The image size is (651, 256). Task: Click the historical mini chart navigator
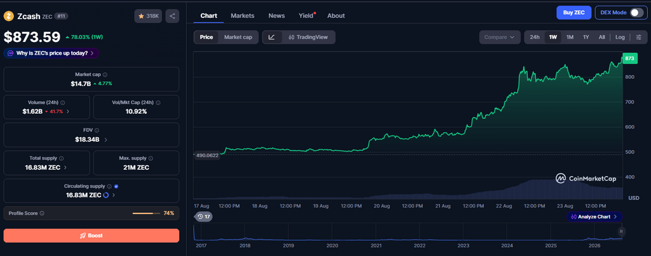tap(408, 232)
